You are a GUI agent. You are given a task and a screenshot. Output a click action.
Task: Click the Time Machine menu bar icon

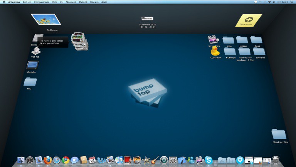click(260, 2)
